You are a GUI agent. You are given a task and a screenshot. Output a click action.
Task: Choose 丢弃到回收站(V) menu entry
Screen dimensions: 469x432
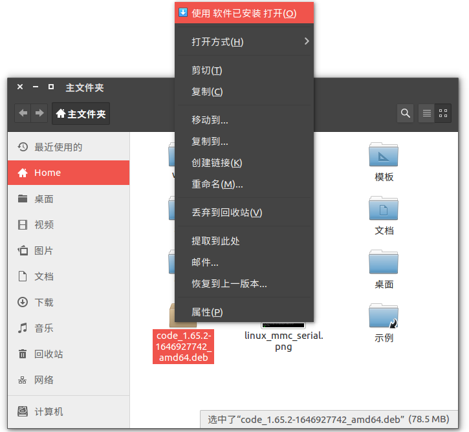(244, 213)
